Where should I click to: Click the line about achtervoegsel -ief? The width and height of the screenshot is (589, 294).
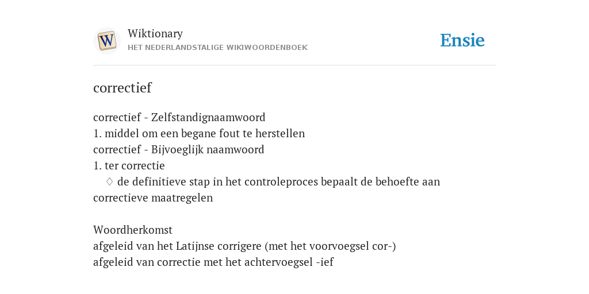point(213,262)
